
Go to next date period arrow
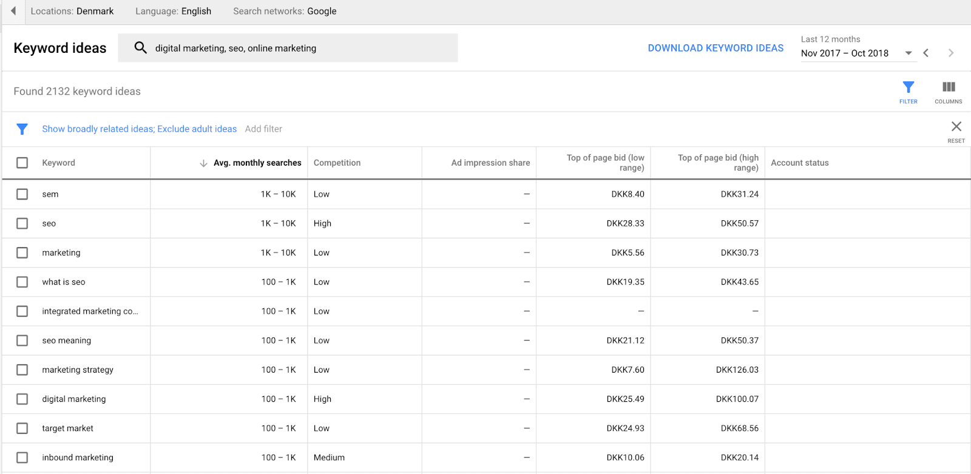950,53
